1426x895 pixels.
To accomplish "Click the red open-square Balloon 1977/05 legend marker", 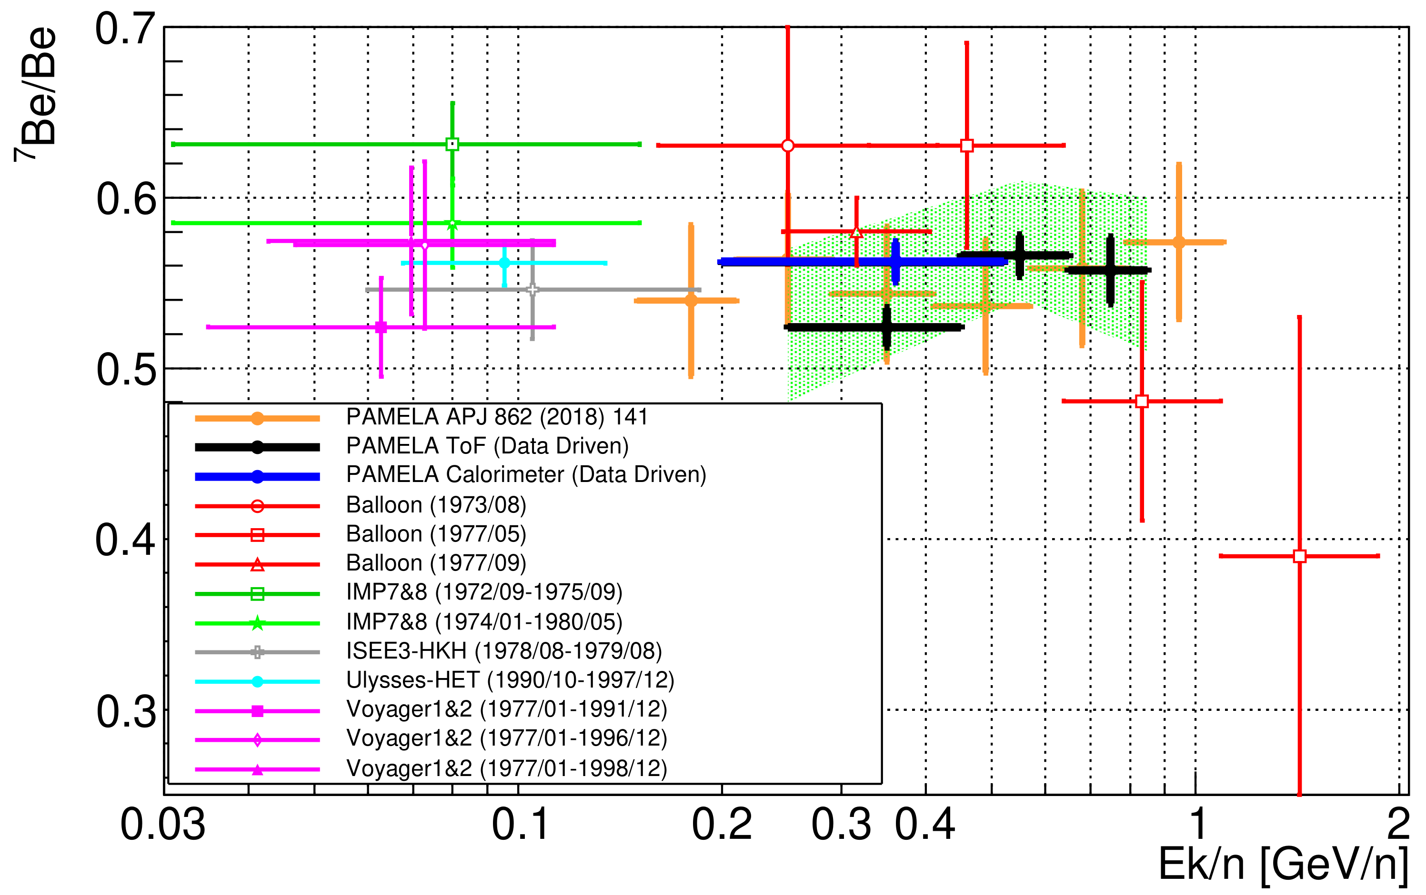I will [x=257, y=535].
